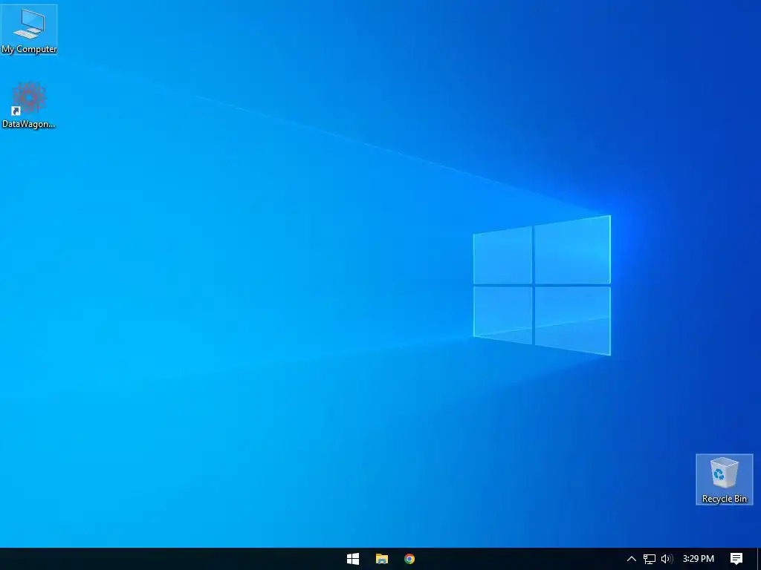Launch Google Chrome from taskbar

tap(409, 559)
